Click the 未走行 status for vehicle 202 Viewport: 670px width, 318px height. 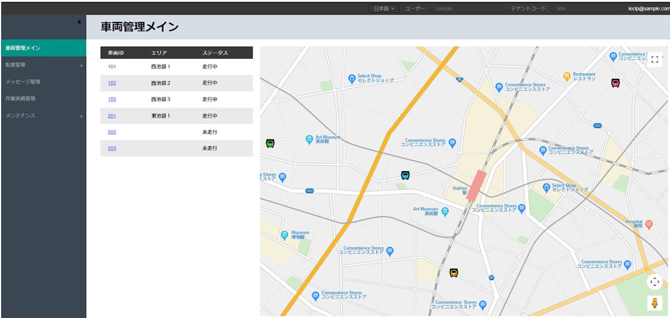pyautogui.click(x=210, y=132)
